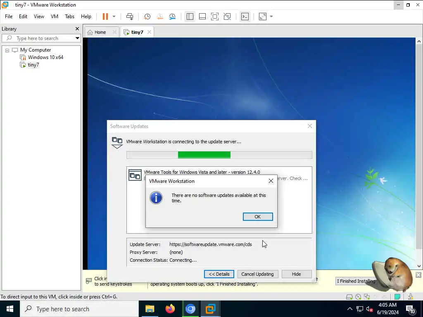423x317 pixels.
Task: Open the power options arrow beside pause
Action: (114, 17)
